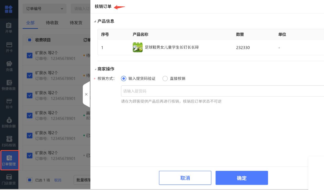Switch to the 待收款 tab

(52, 23)
